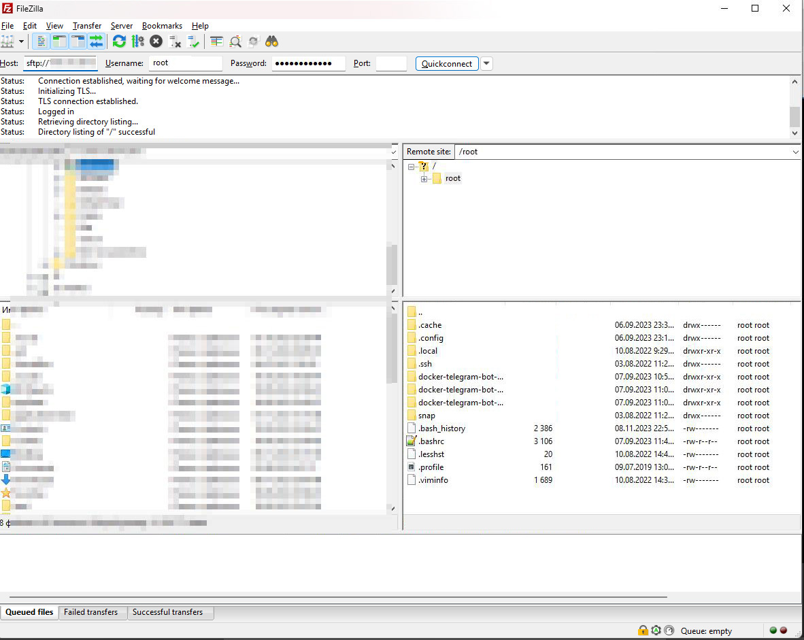Click the .profile file icon
The image size is (804, 640).
click(412, 467)
